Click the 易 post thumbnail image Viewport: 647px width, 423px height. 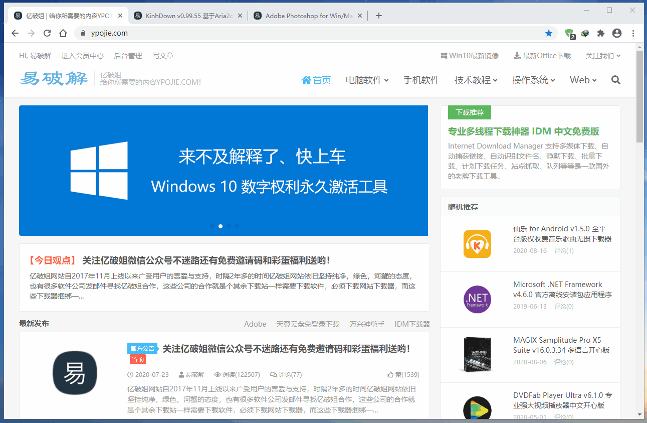click(75, 373)
